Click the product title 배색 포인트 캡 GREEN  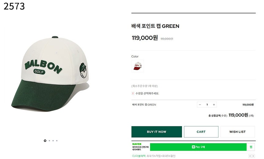[155, 26]
